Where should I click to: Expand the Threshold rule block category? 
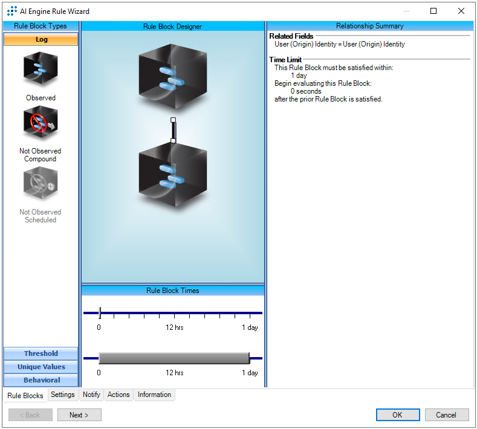[x=41, y=353]
